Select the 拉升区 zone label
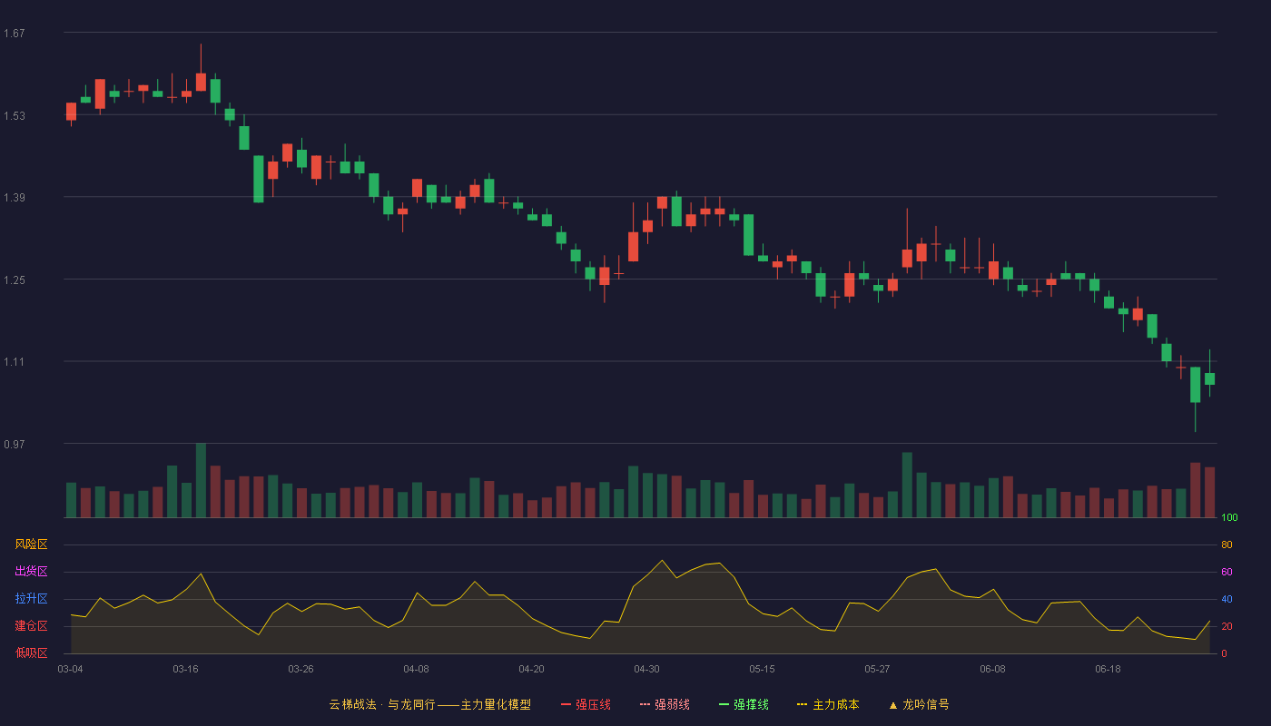 [31, 599]
